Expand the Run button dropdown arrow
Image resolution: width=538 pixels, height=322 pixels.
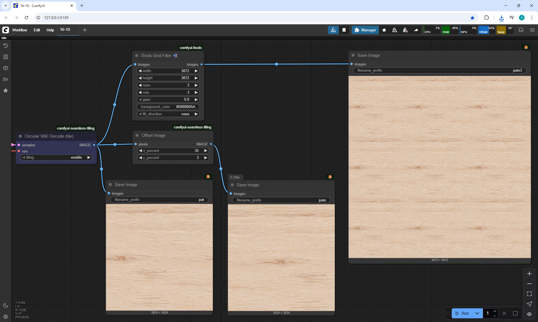pyautogui.click(x=477, y=313)
